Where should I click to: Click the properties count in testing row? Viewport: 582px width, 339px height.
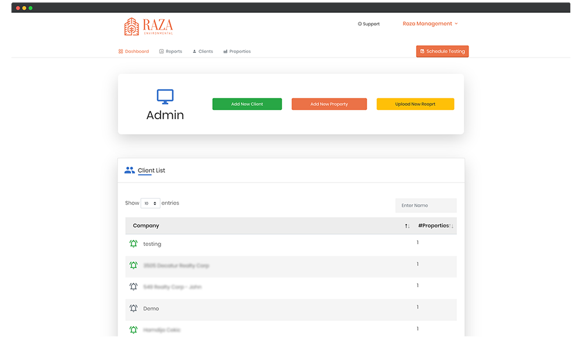[x=417, y=242]
